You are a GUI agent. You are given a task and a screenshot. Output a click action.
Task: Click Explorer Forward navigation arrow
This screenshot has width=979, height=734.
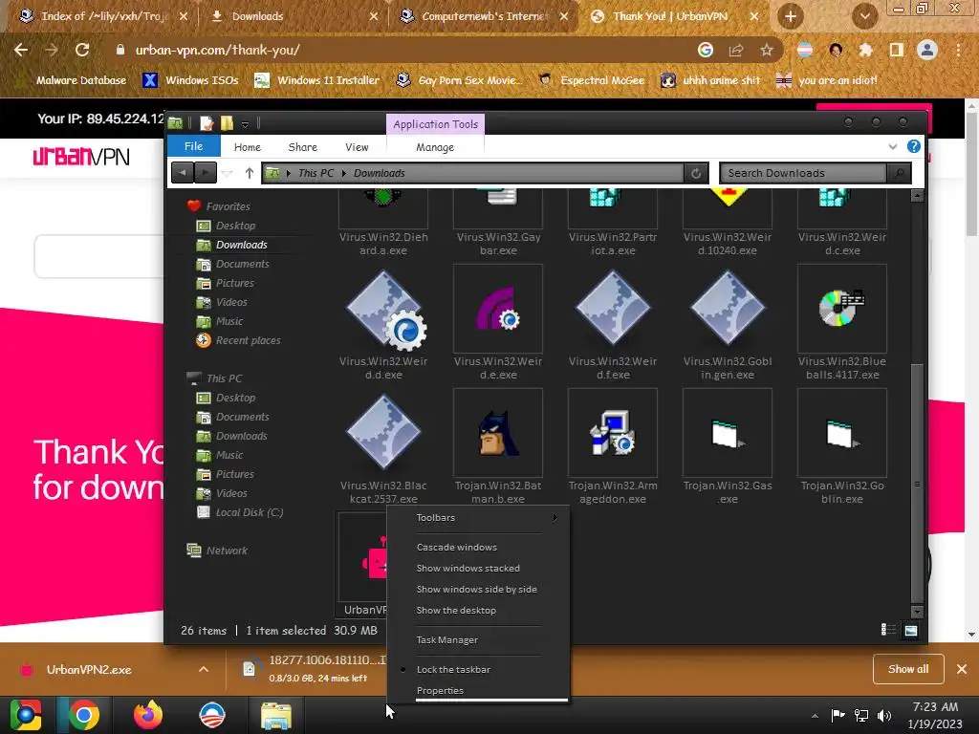click(x=206, y=173)
